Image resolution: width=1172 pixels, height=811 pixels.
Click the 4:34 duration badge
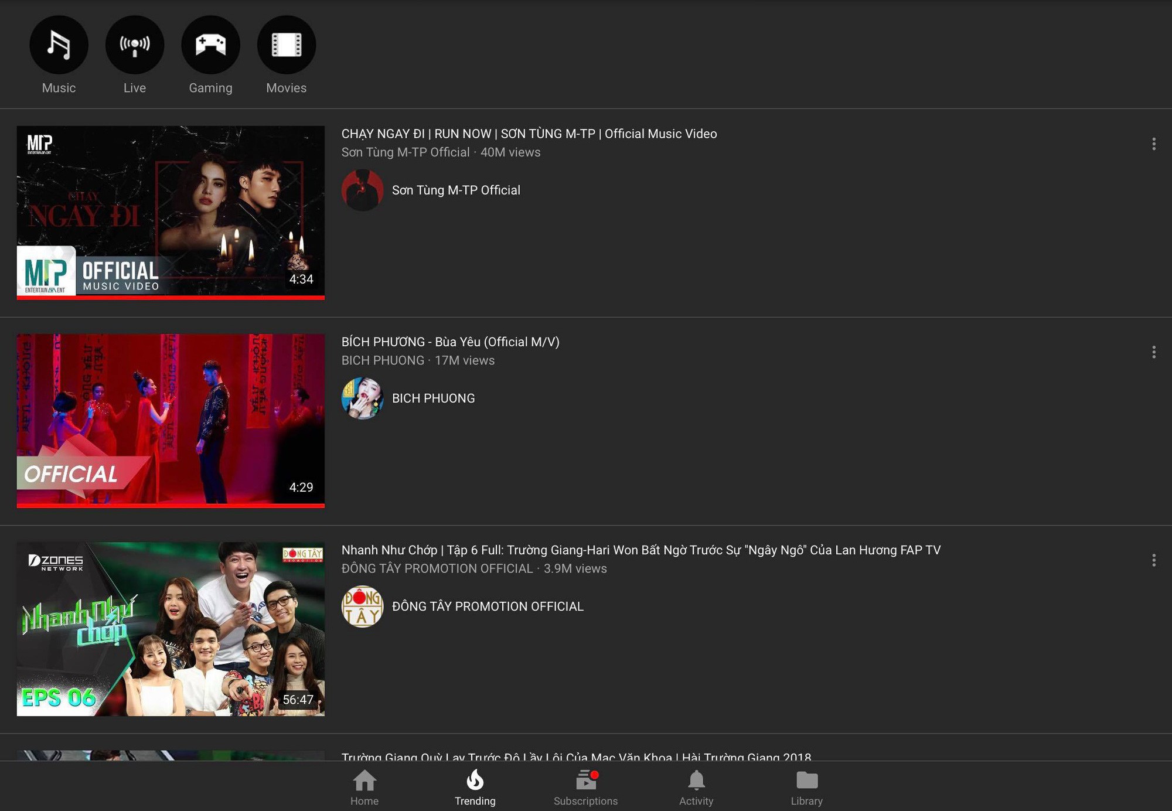301,280
